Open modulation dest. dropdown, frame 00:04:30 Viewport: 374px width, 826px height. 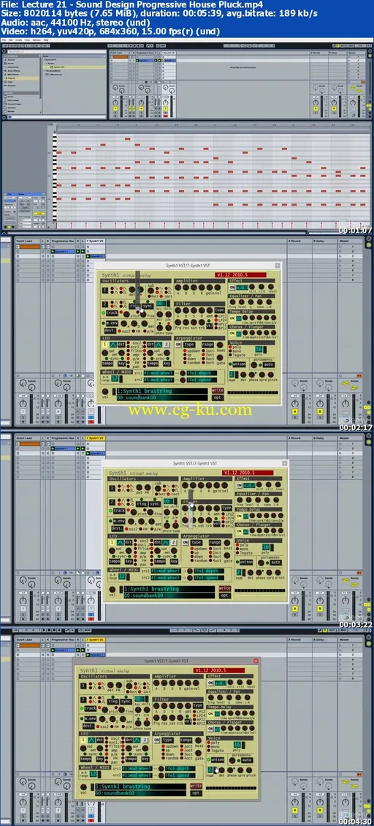pos(88,726)
